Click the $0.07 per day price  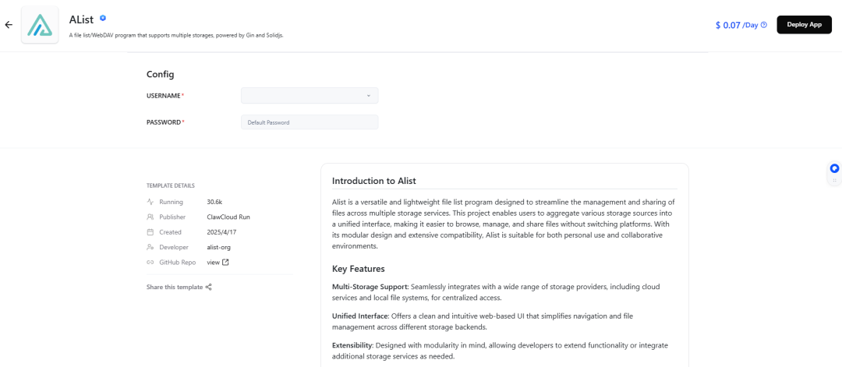(x=728, y=25)
